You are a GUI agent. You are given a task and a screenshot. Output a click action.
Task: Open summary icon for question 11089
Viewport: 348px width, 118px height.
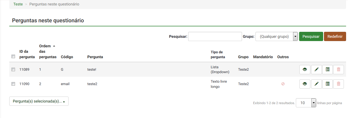coord(328,69)
